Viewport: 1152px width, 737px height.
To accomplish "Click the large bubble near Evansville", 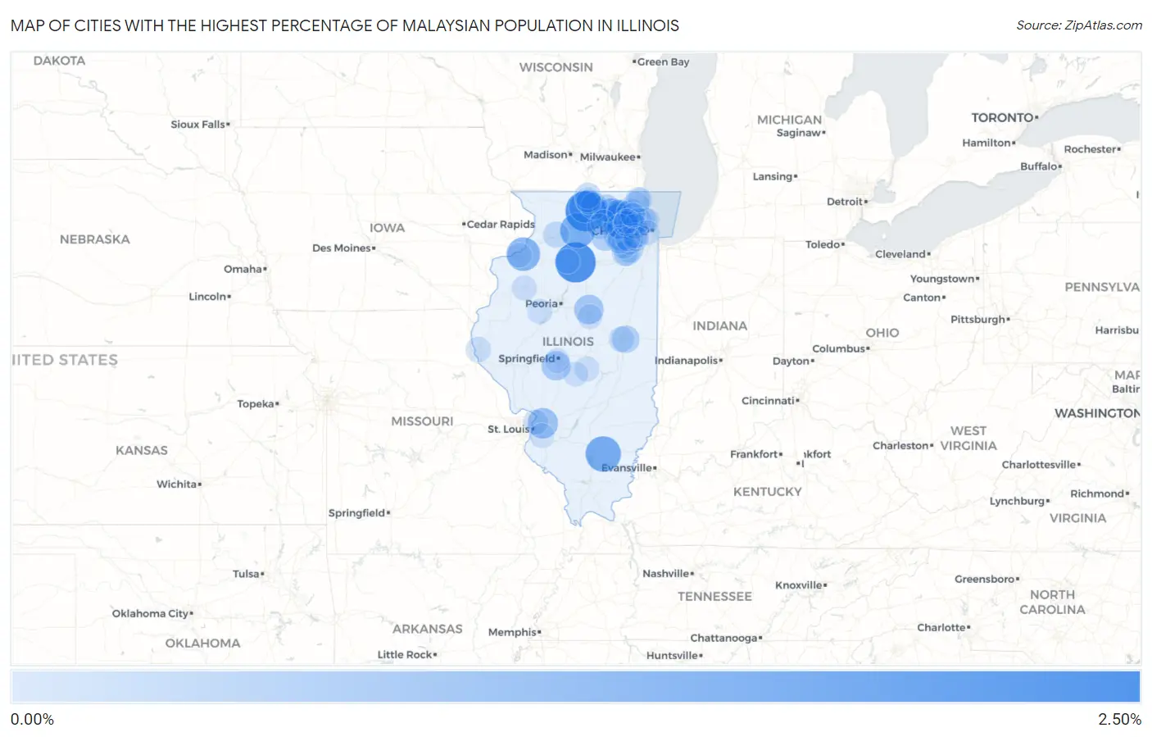I will 603,453.
